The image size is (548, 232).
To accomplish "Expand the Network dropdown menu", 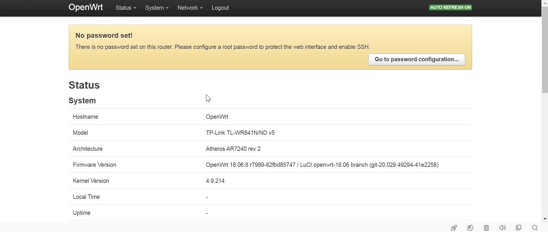I will click(190, 8).
